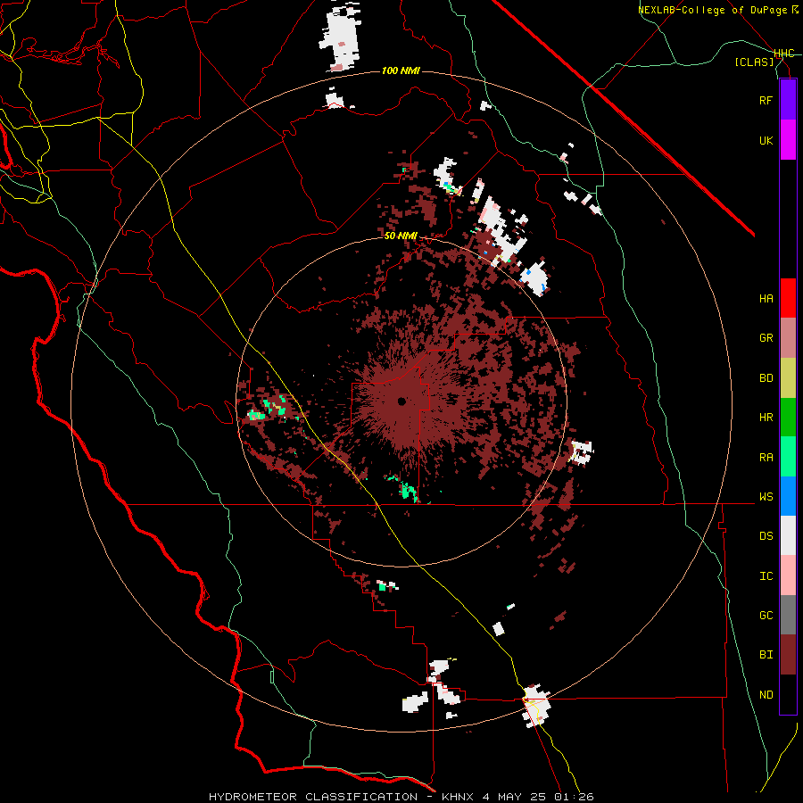
Task: Click the DS white legend swatch
Action: (788, 535)
